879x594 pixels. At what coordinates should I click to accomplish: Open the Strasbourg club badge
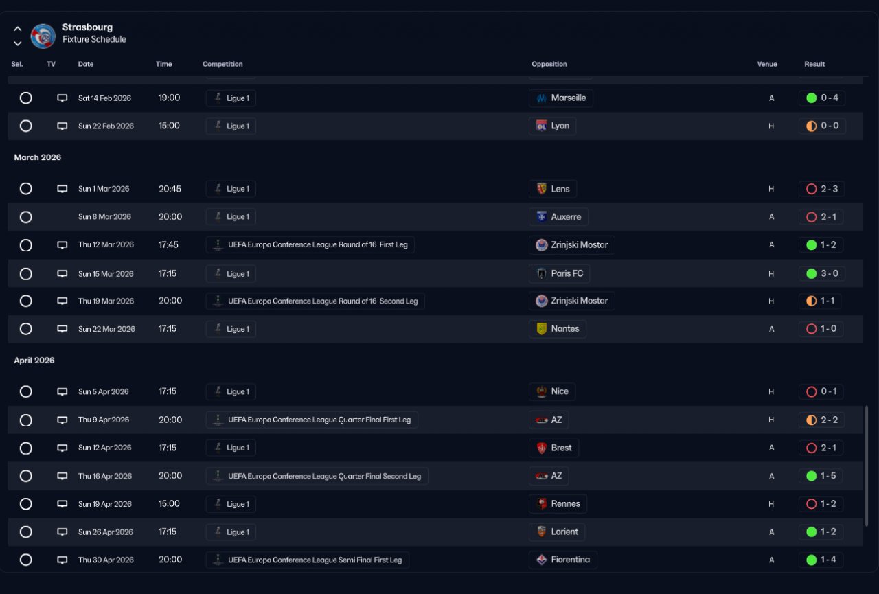[43, 36]
